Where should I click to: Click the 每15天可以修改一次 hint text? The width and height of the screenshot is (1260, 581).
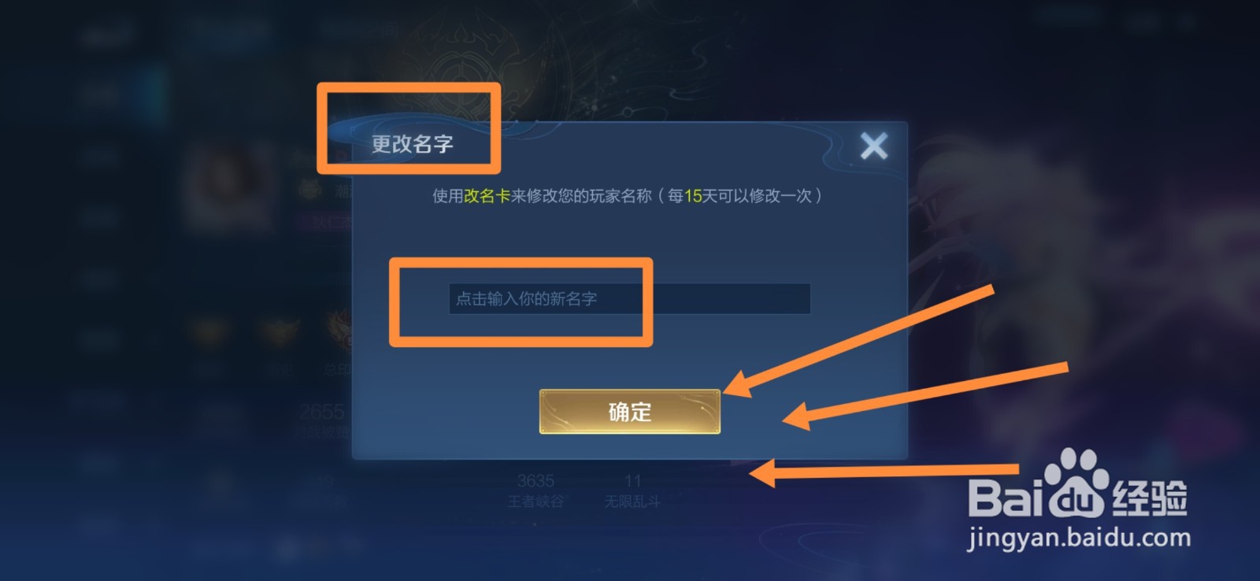pyautogui.click(x=739, y=195)
